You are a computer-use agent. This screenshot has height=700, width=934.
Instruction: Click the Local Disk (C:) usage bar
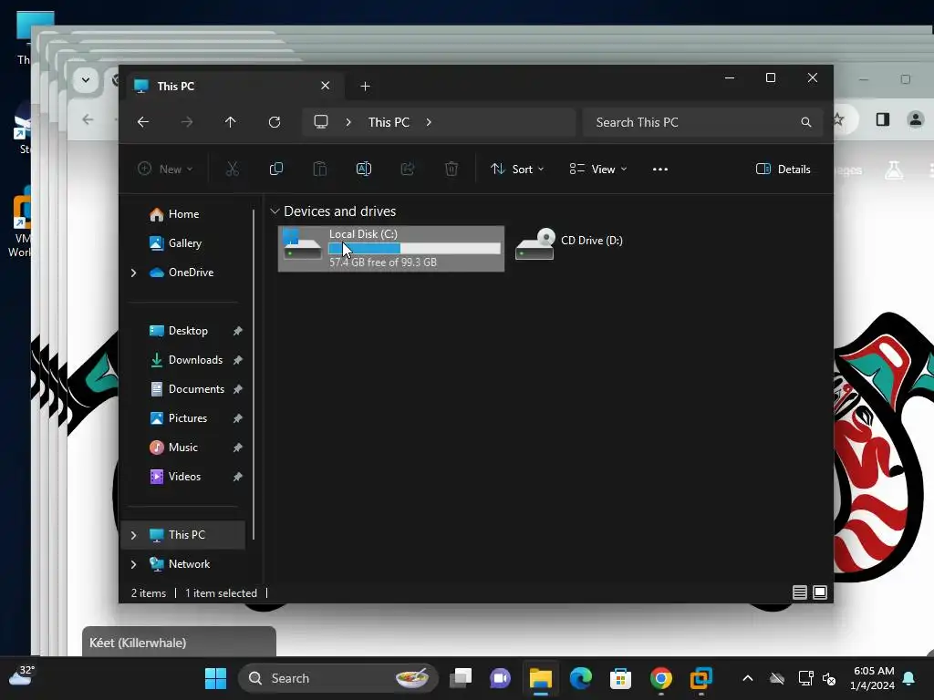[415, 249]
